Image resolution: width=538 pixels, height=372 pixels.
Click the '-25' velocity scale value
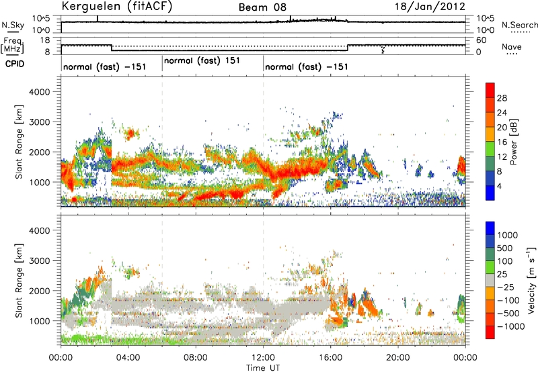(505, 287)
